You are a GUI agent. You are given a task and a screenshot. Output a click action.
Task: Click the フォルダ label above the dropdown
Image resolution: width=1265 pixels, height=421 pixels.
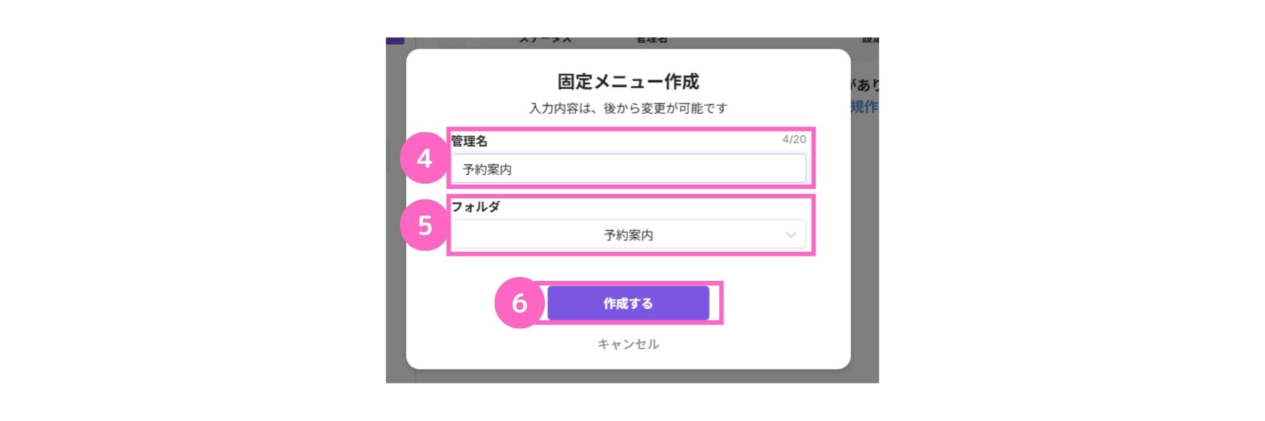476,207
